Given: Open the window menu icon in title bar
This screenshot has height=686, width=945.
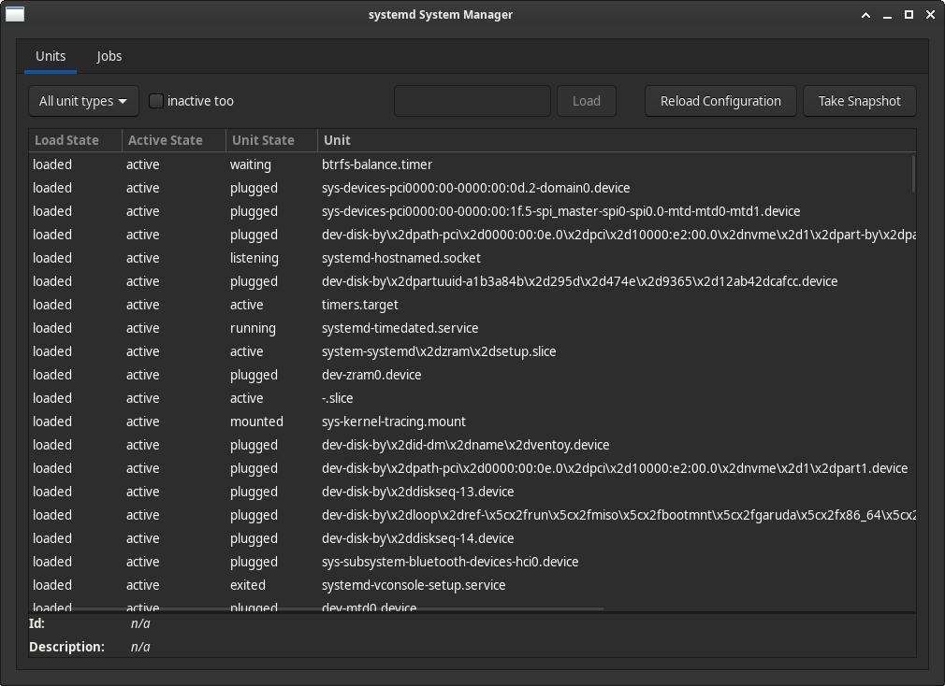Looking at the screenshot, I should coord(15,15).
